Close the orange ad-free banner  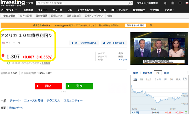tap(151, 25)
